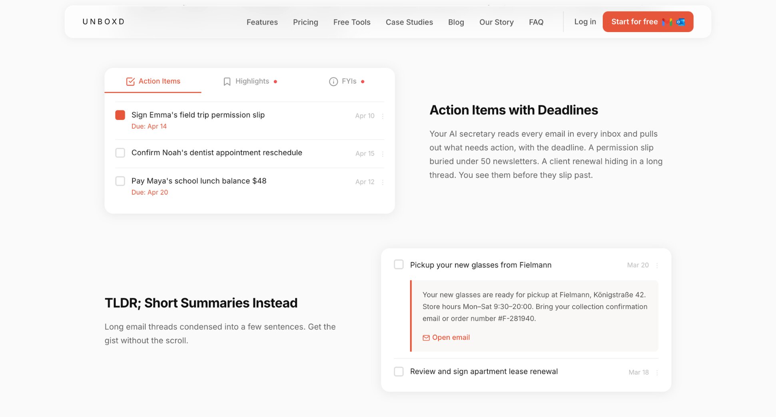Click the Fielmann glasses summary paragraph
This screenshot has height=417, width=776.
coord(535,307)
